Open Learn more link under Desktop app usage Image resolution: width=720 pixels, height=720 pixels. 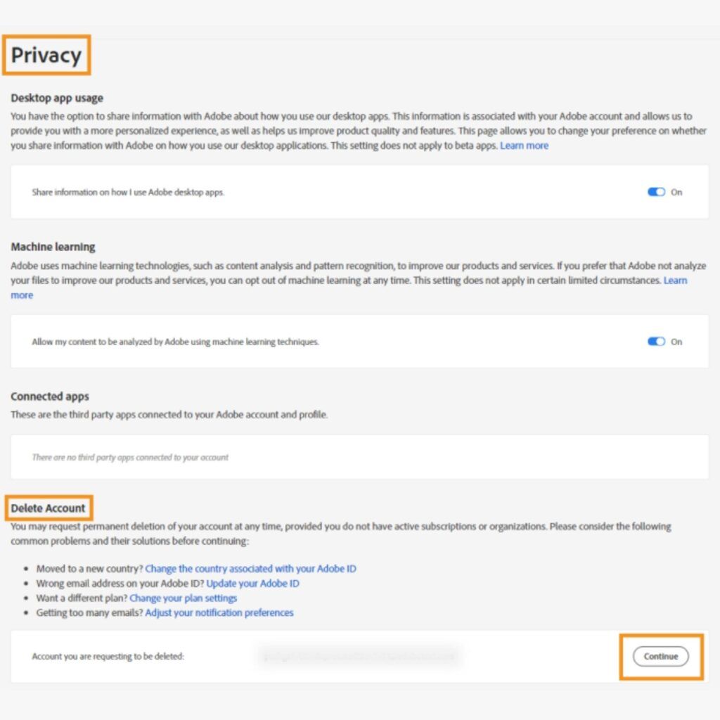coord(524,146)
